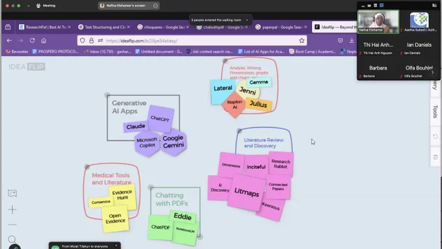Click the browser Forward arrow
Image resolution: width=442 pixels, height=249 pixels.
(x=21, y=40)
